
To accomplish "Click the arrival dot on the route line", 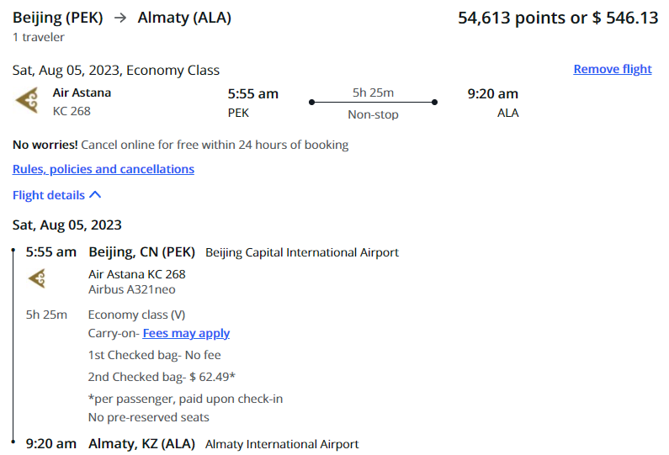I will point(434,103).
